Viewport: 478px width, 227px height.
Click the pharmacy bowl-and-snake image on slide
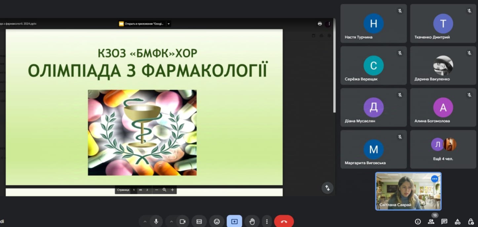pyautogui.click(x=142, y=132)
